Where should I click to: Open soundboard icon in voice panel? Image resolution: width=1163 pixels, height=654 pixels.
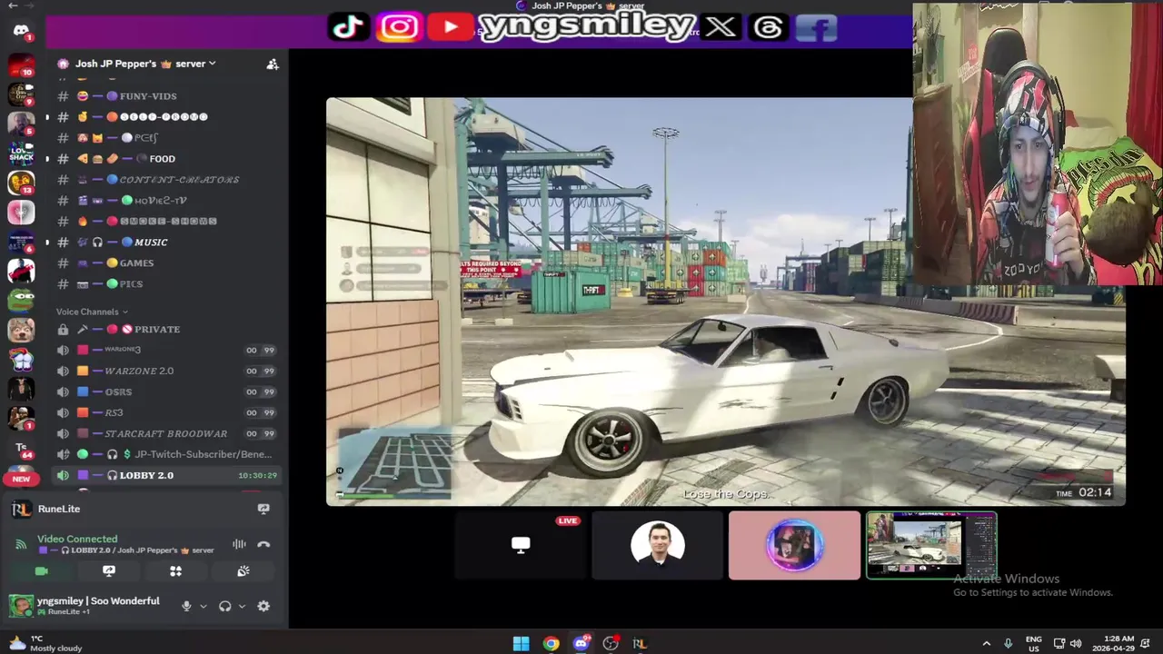[243, 571]
